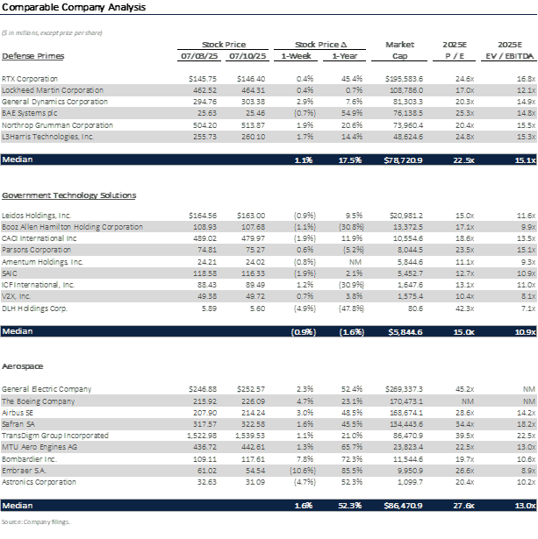Click the "Market Cap" column header

399,50
